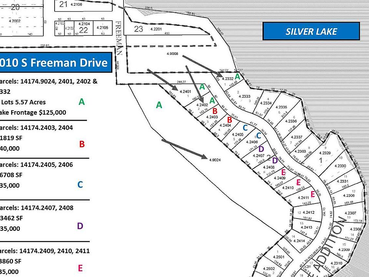Click parcel number 4.2502
This screenshot has height=277, width=369.
coord(269,269)
